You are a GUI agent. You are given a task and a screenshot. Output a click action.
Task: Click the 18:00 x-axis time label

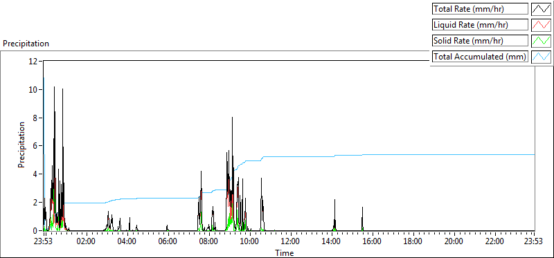click(x=413, y=242)
